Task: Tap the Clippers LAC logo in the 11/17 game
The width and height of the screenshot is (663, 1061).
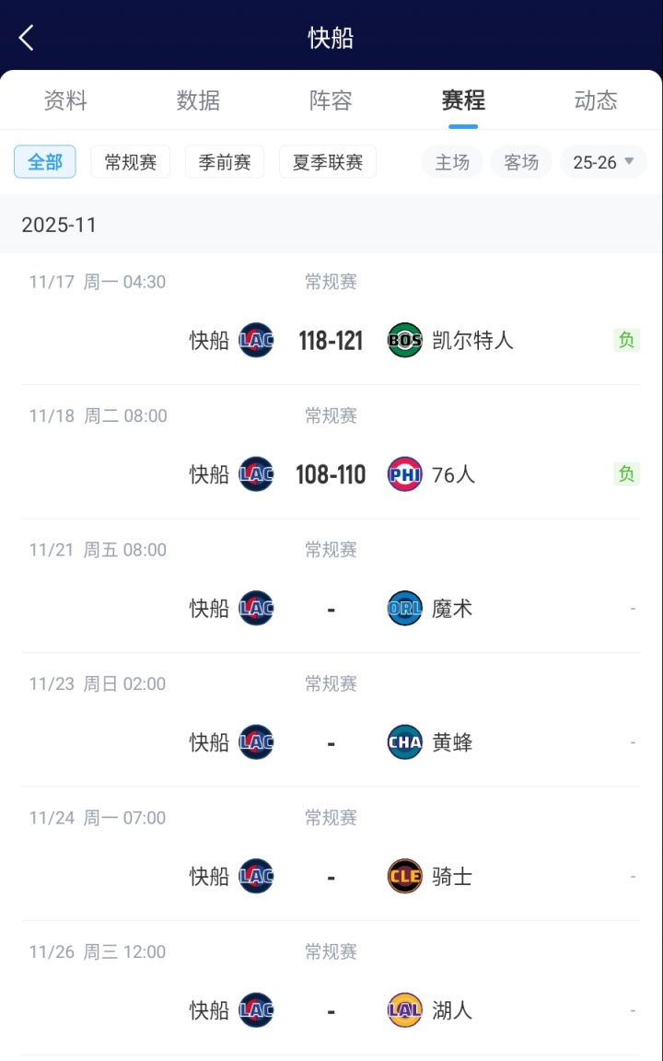Action: tap(256, 341)
